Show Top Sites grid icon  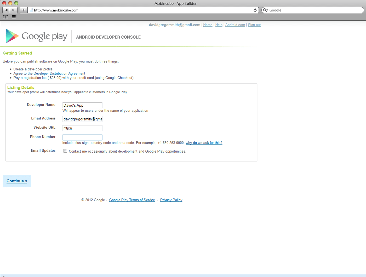(14, 17)
